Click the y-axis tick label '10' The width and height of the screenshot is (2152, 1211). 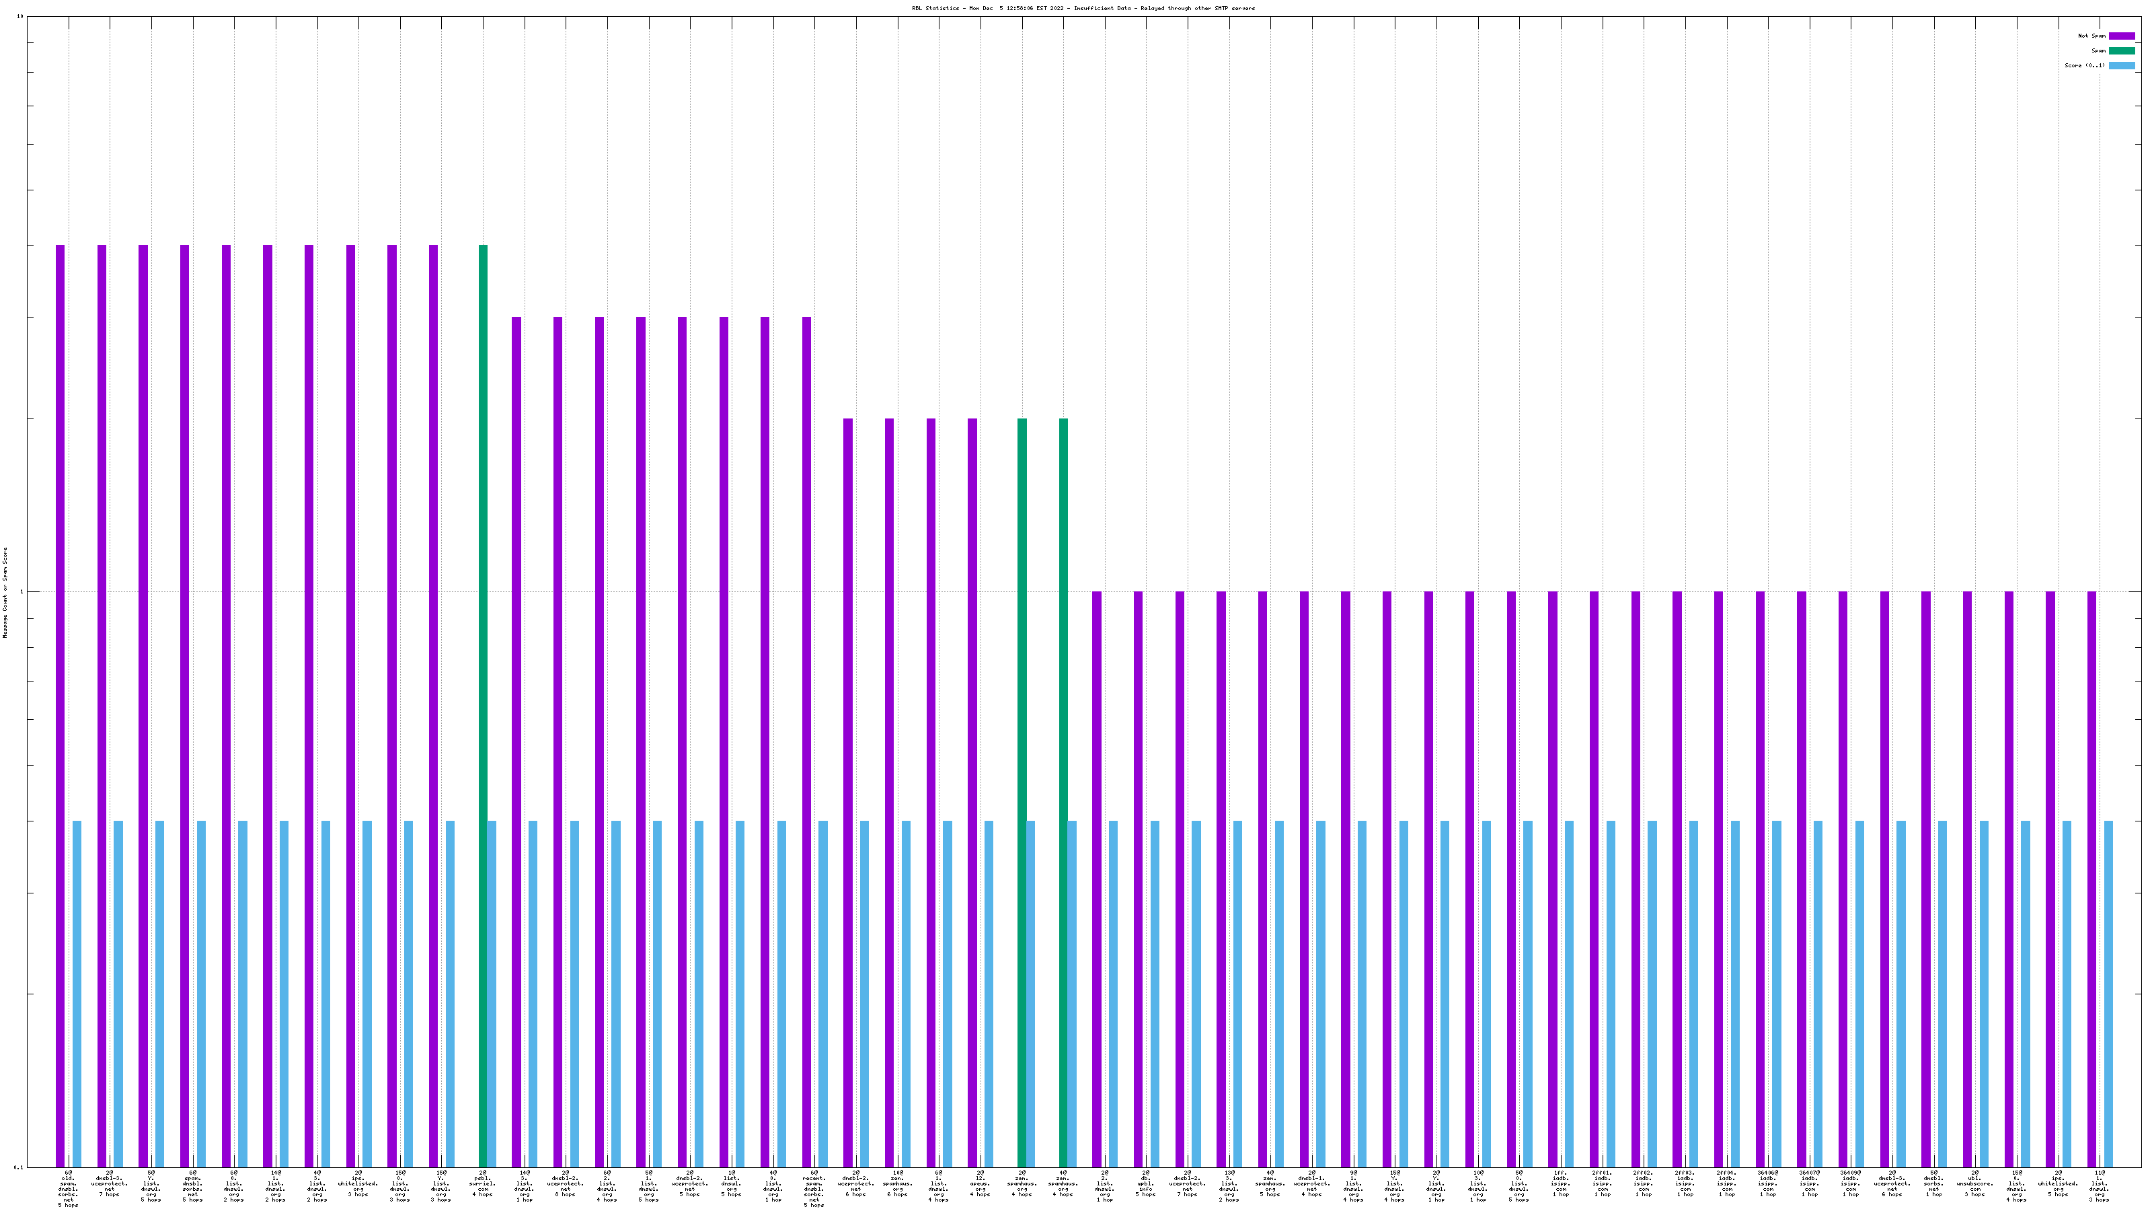[x=21, y=17]
